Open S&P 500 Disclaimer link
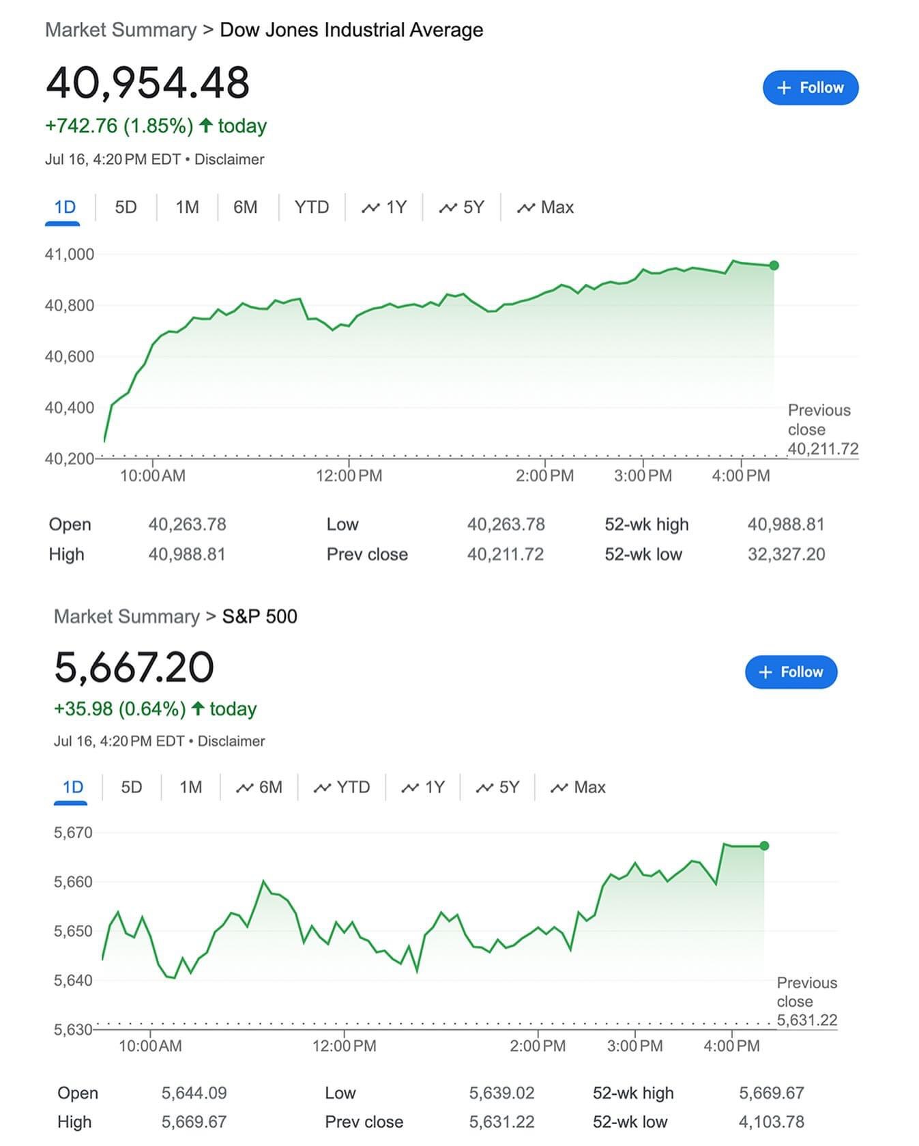This screenshot has width=919, height=1146. 231,741
